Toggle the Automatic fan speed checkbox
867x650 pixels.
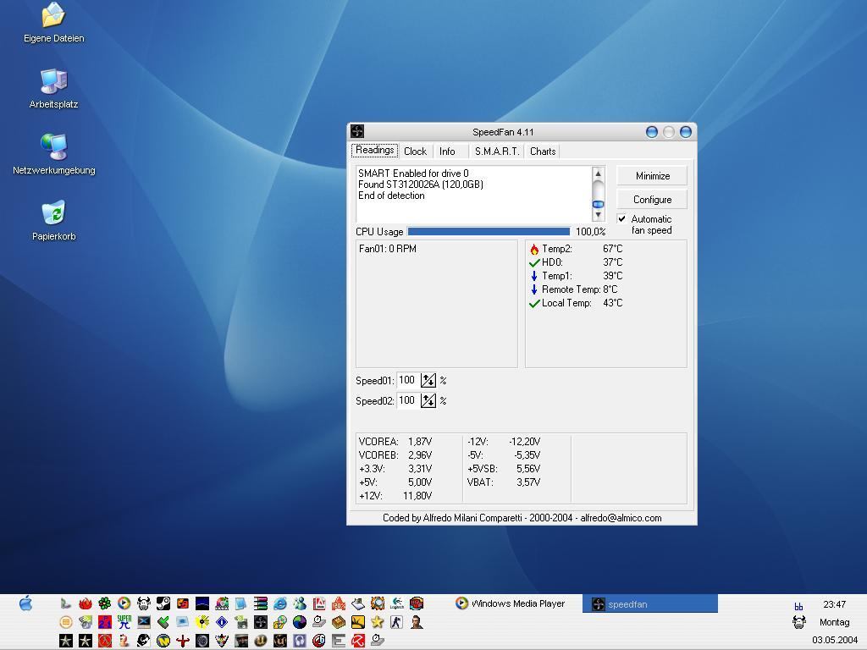point(622,219)
